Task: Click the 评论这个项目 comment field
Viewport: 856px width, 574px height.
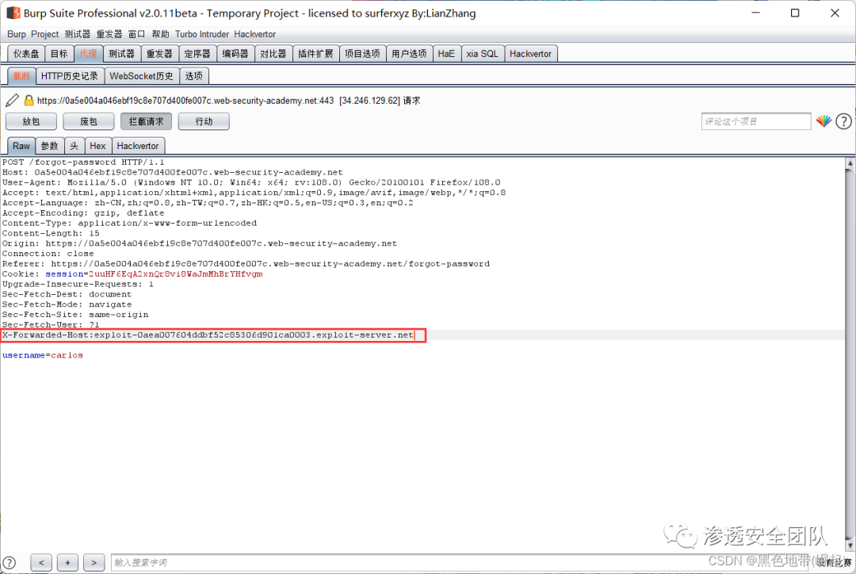Action: pyautogui.click(x=756, y=121)
